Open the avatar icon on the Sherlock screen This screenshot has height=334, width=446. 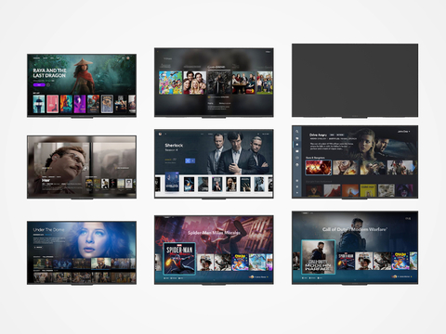click(160, 134)
